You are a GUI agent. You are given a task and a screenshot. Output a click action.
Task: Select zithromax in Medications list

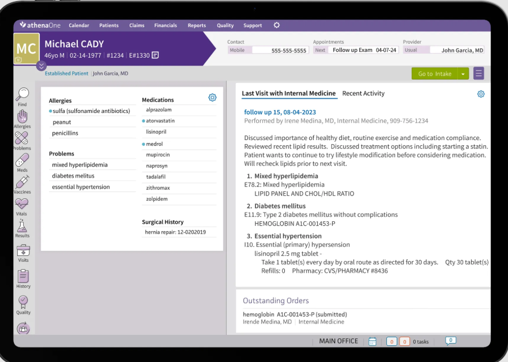pyautogui.click(x=179, y=188)
